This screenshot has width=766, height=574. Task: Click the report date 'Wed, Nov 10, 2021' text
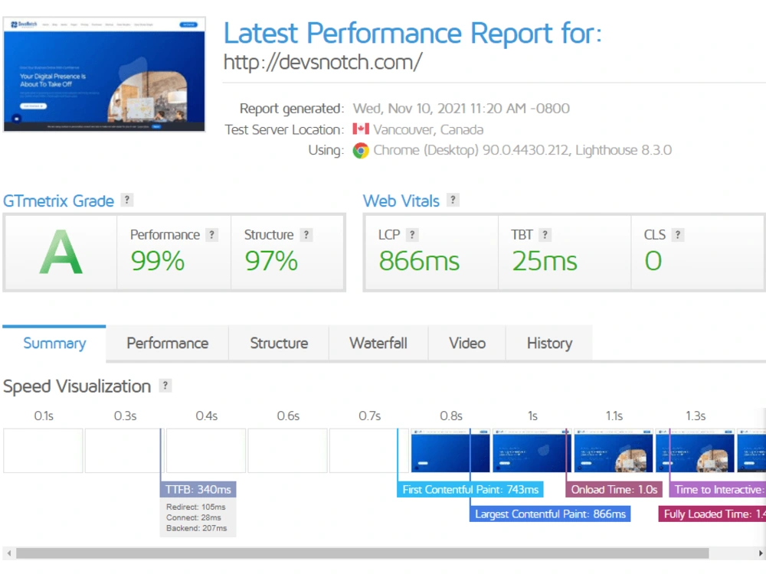tap(408, 109)
